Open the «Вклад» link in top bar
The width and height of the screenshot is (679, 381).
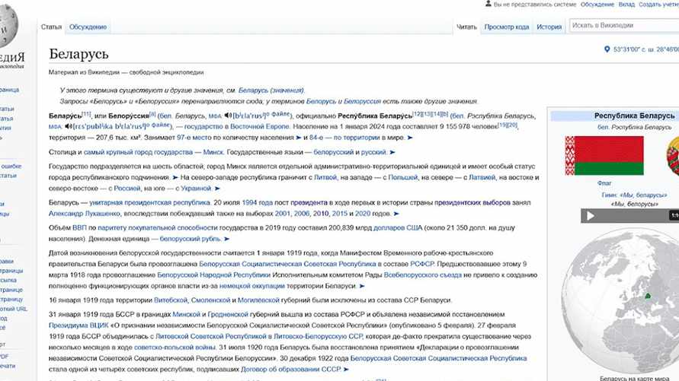(626, 5)
